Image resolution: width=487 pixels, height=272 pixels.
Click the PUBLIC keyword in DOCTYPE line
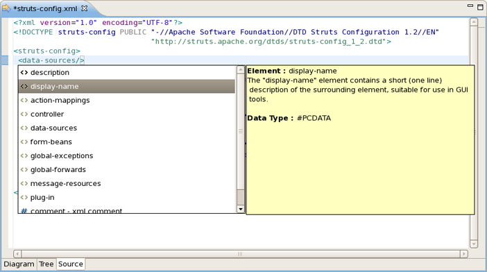[133, 32]
